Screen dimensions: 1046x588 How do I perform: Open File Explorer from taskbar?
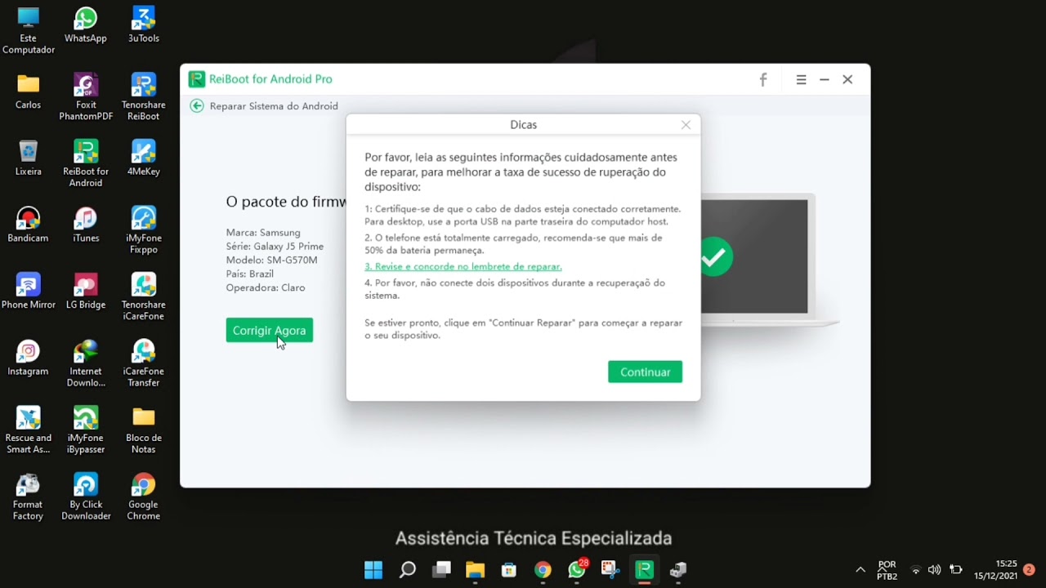pyautogui.click(x=475, y=570)
